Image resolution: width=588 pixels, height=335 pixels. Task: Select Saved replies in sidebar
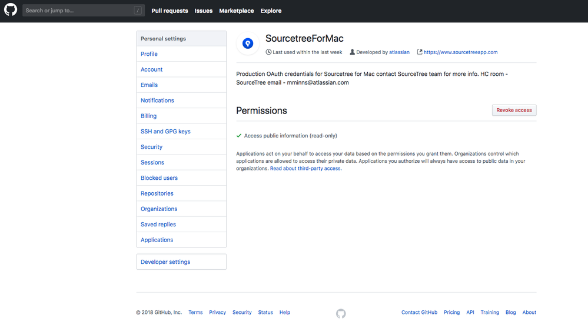point(181,224)
